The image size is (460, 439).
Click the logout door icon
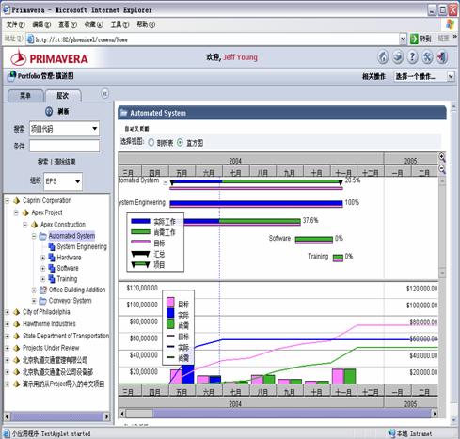[442, 57]
